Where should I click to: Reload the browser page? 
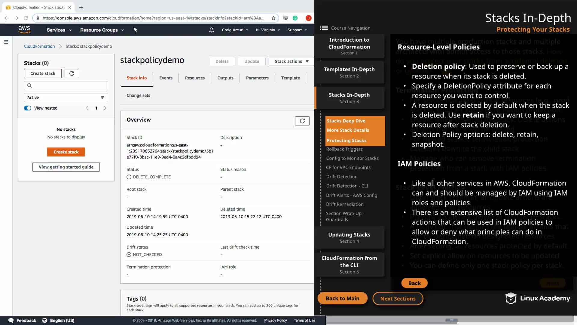tap(26, 18)
